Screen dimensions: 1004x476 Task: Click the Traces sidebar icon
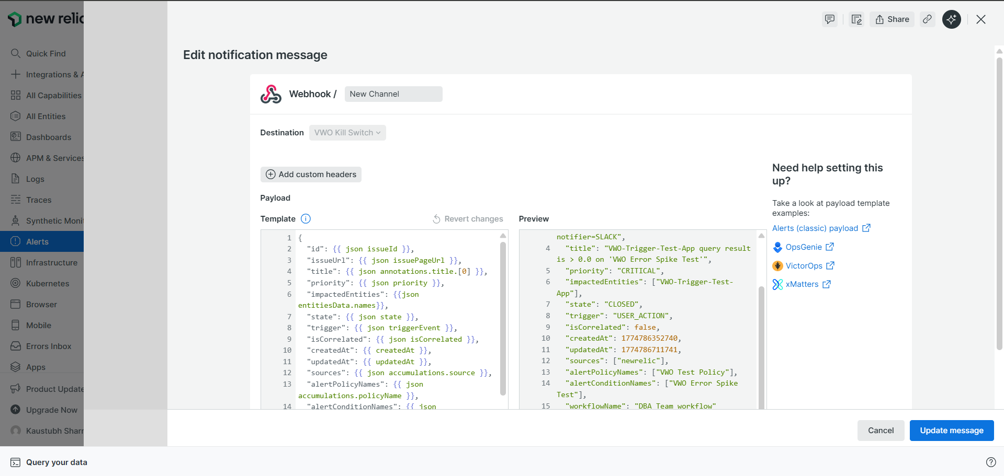coord(16,200)
